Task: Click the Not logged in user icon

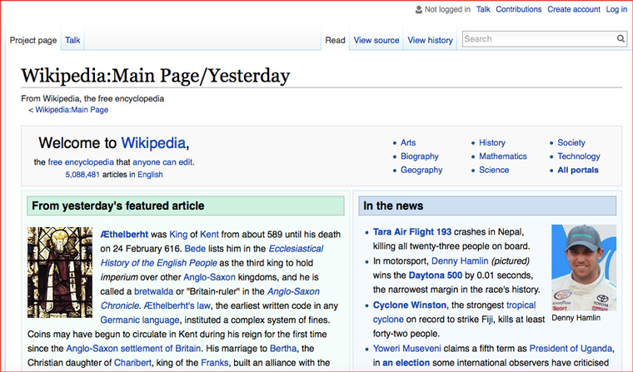Action: point(419,9)
